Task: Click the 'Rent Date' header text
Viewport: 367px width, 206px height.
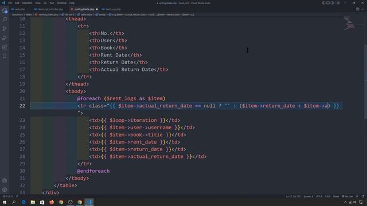Action: click(x=114, y=55)
